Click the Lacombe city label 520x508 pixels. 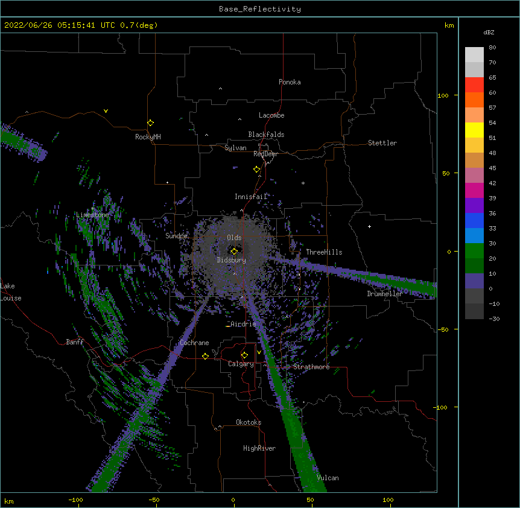click(x=271, y=115)
